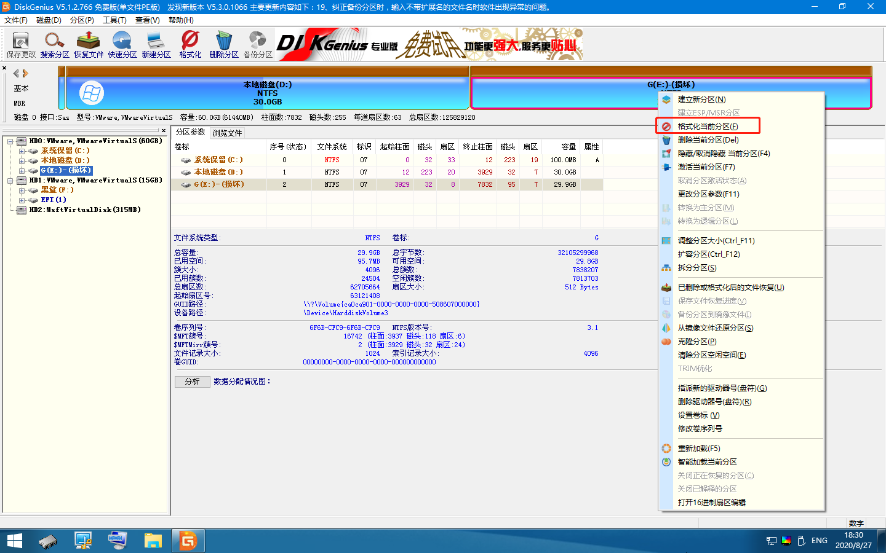The image size is (886, 553).
Task: Expand the G(E:)-(损坏) tree node
Action: pos(22,170)
